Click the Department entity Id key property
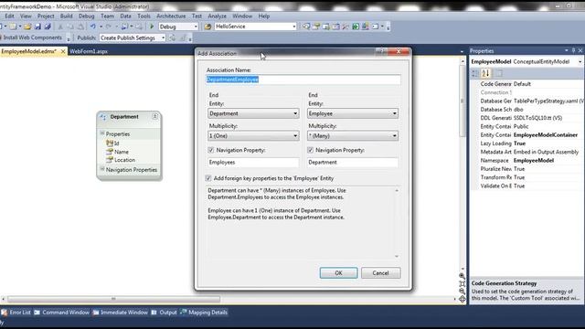585x329 pixels. pyautogui.click(x=116, y=143)
